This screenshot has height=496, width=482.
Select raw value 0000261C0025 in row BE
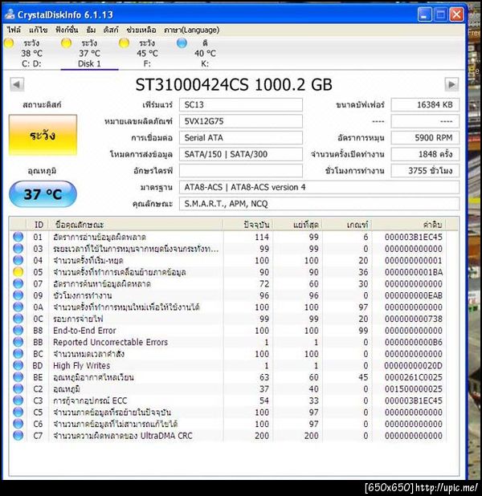click(x=414, y=377)
